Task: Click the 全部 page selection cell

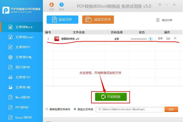Action: (116, 39)
